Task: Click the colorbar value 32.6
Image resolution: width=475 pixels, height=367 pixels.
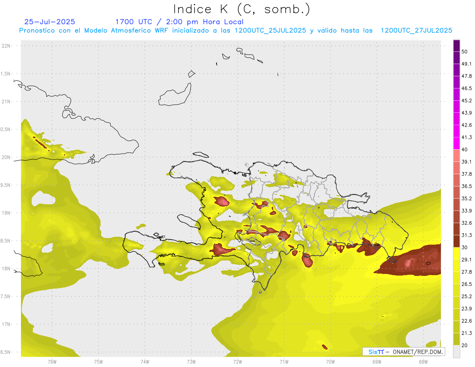Action: (467, 223)
